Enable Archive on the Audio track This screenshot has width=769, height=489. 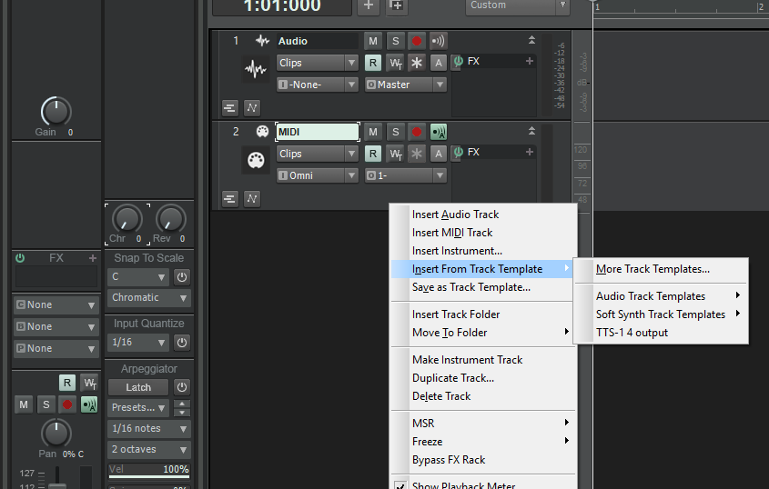pyautogui.click(x=439, y=63)
